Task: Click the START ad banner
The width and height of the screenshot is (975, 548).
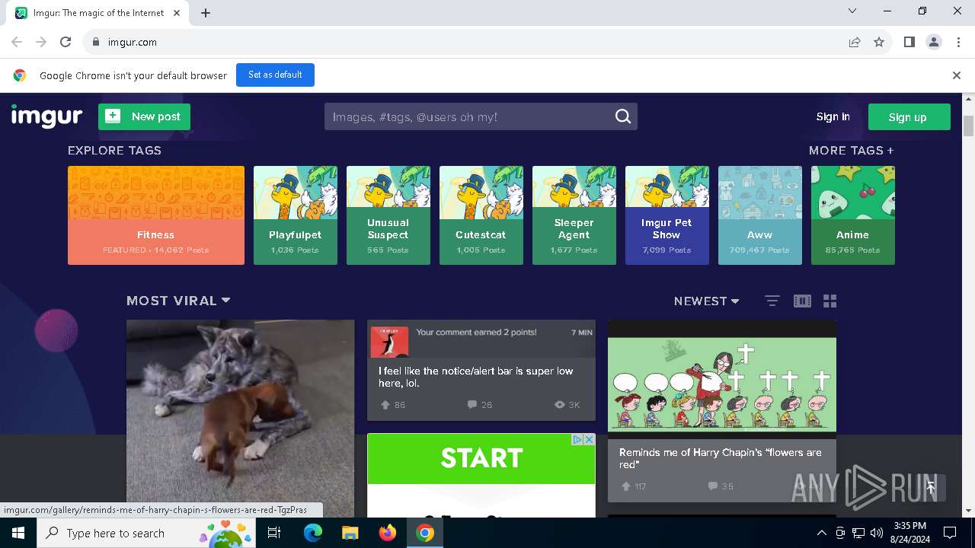Action: tap(481, 459)
